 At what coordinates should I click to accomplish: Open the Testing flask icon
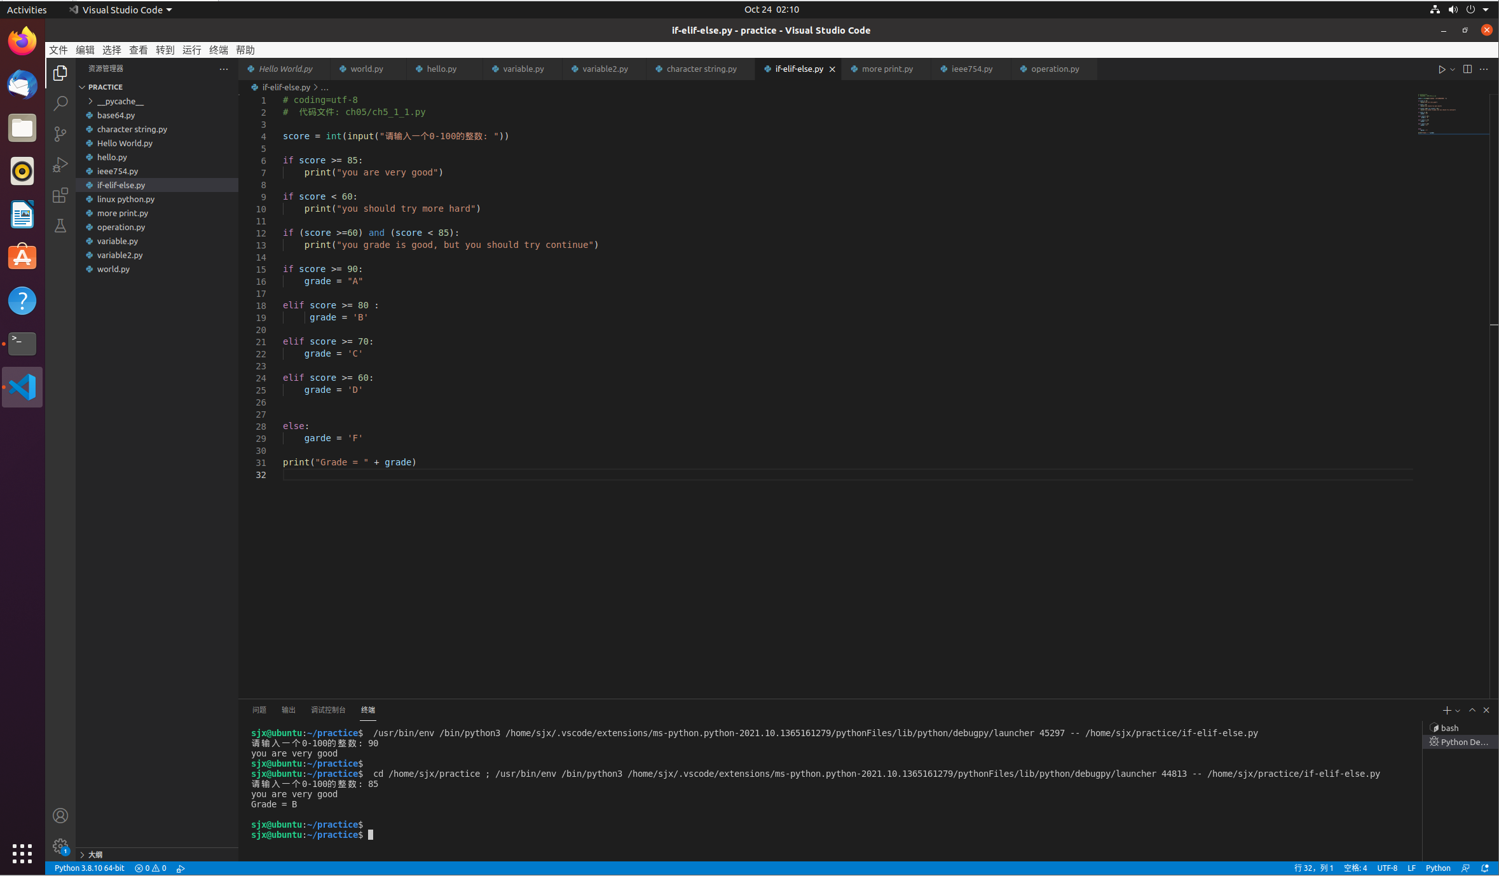pyautogui.click(x=60, y=226)
